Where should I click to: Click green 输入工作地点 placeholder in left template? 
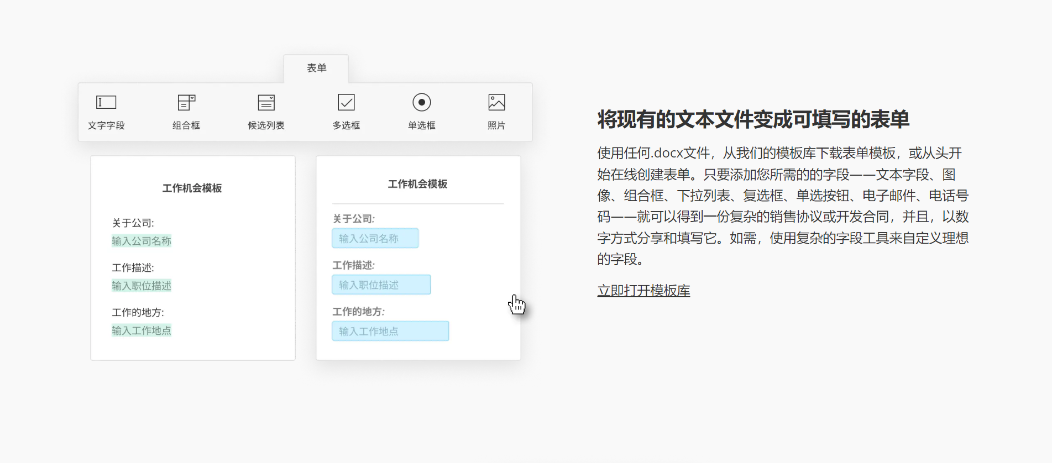pyautogui.click(x=142, y=330)
